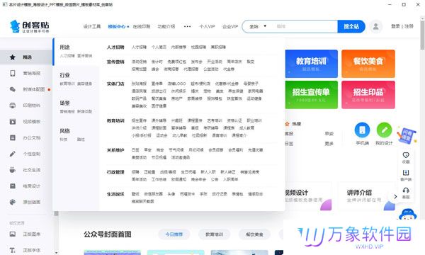Select the 精选 star icon in the sidebar
The height and width of the screenshot is (255, 425).
pyautogui.click(x=13, y=57)
